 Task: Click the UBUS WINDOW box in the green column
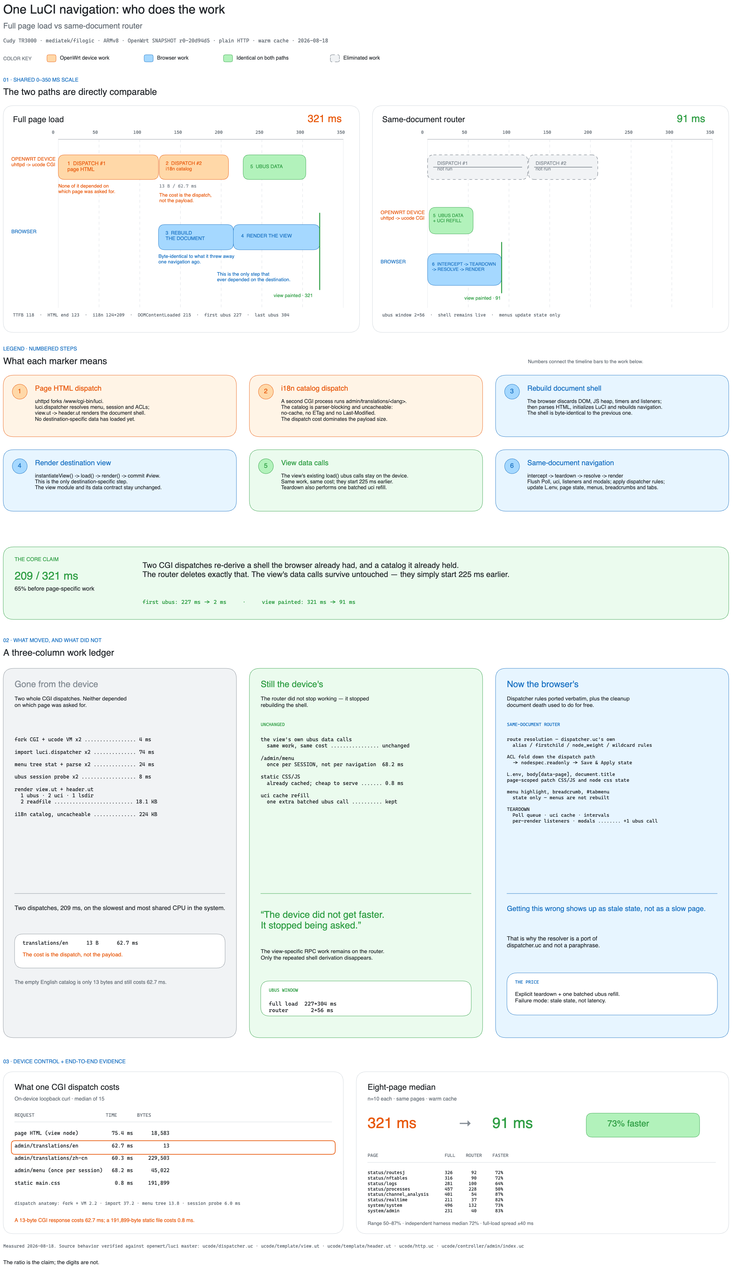point(365,998)
